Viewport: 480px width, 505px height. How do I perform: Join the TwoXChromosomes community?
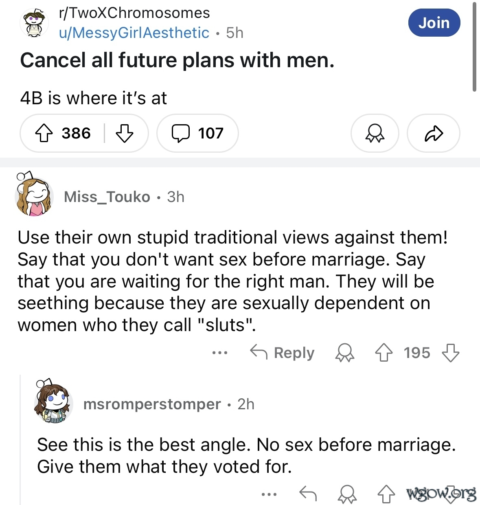pyautogui.click(x=434, y=23)
